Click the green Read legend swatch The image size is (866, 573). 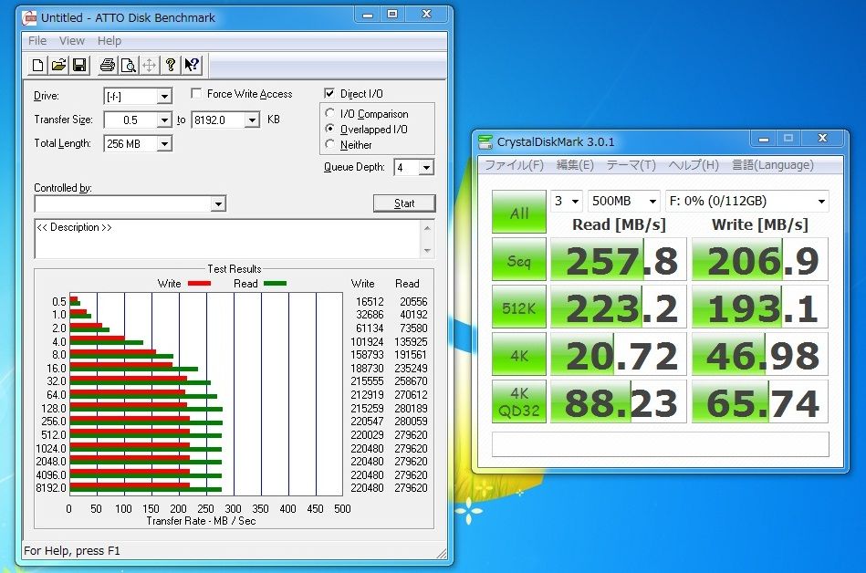point(275,284)
